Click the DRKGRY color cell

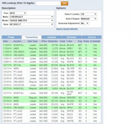pyautogui.click(x=71, y=98)
